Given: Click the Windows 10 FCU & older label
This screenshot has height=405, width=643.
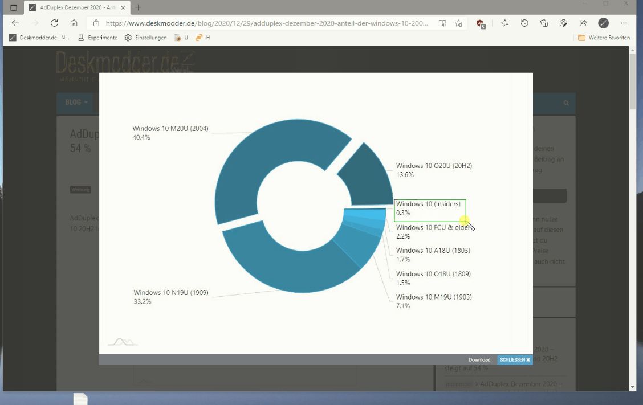Looking at the screenshot, I should [x=433, y=227].
